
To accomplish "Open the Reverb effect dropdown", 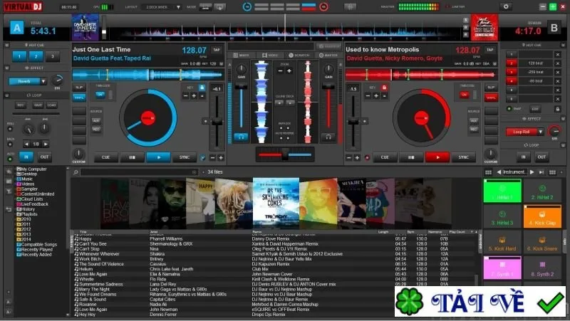I will click(x=43, y=81).
